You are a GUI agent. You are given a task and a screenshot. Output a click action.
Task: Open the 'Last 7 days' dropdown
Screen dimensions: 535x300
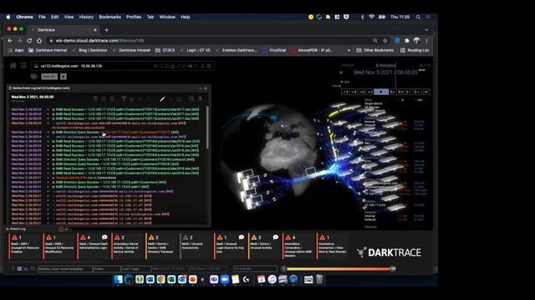pos(135,269)
